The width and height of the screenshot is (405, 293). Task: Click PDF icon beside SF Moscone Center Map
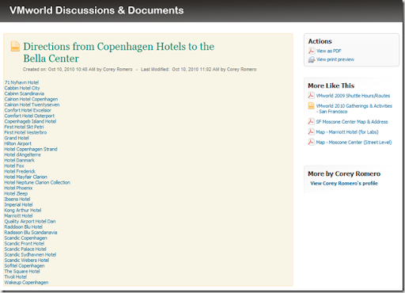tap(311, 121)
